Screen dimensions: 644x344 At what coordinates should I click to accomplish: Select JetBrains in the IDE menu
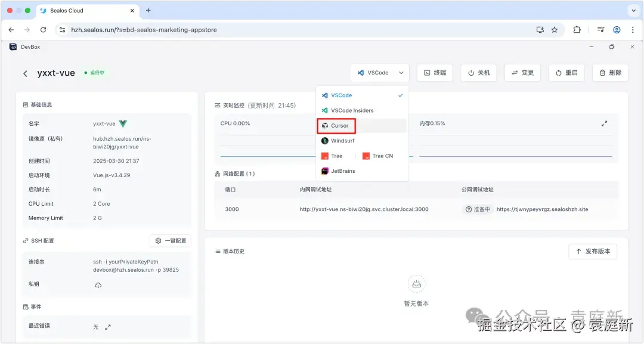click(362, 171)
